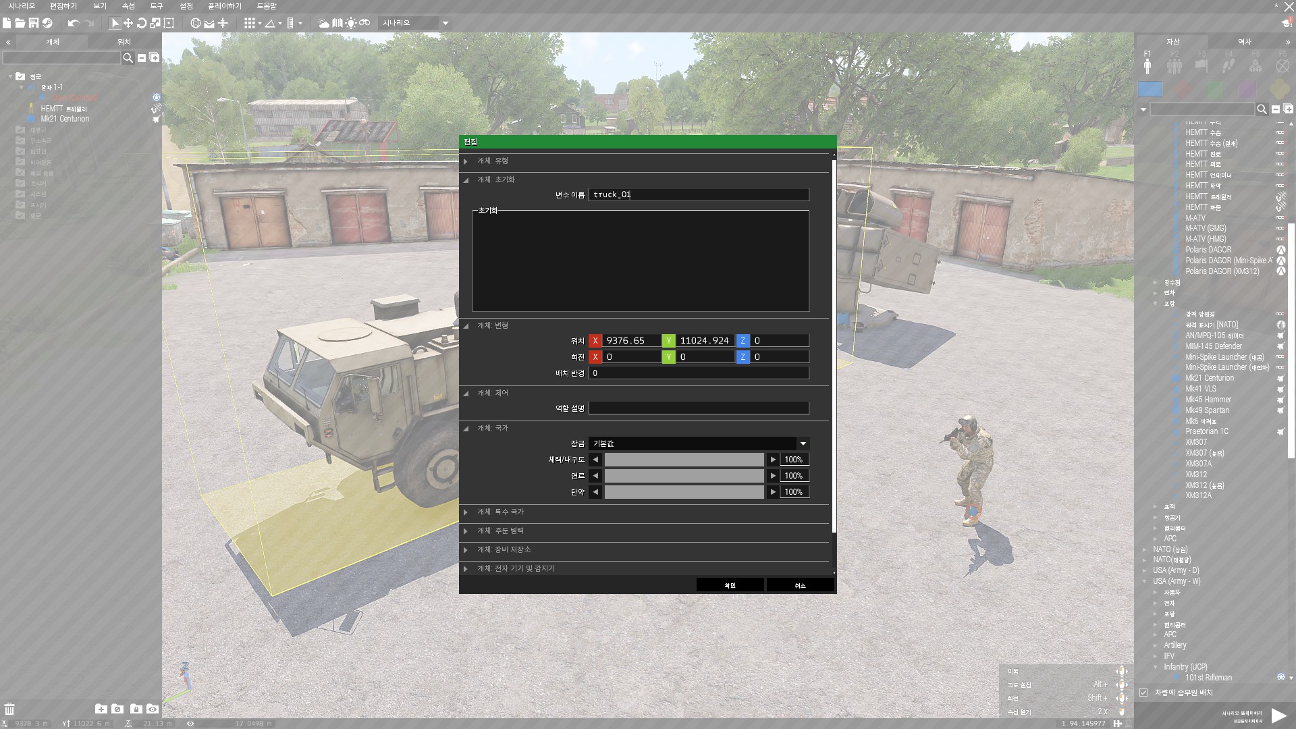This screenshot has height=729, width=1296.
Task: Click the trash delete icon at bottom left
Action: click(9, 709)
